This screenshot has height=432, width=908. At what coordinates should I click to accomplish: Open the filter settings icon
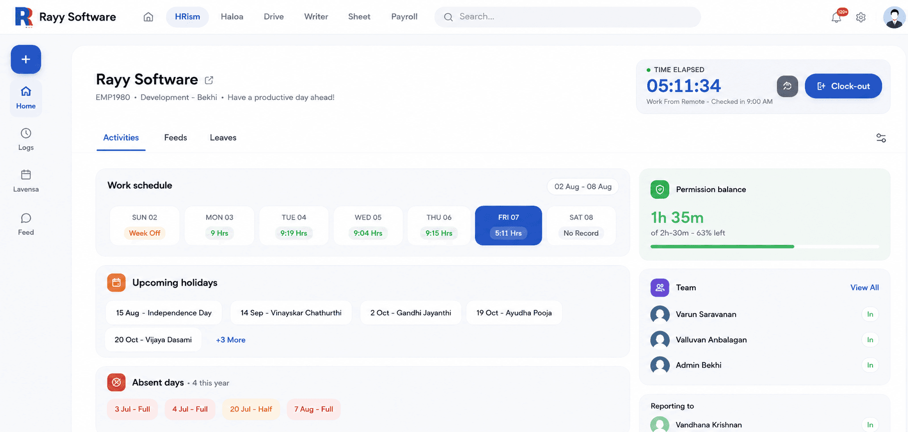click(x=881, y=138)
